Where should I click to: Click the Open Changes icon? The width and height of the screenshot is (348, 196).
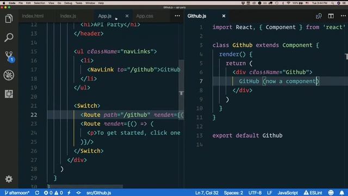pos(319,16)
